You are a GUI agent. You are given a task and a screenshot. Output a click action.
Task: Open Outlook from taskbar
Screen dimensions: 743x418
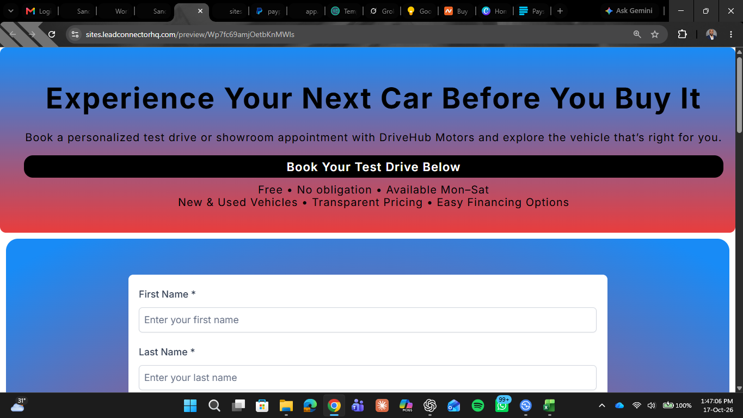[454, 405]
